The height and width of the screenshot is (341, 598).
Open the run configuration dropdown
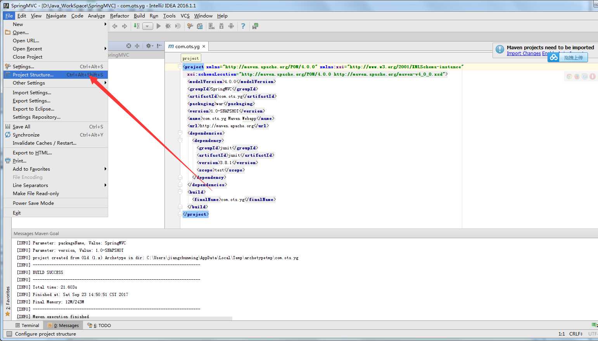[147, 26]
